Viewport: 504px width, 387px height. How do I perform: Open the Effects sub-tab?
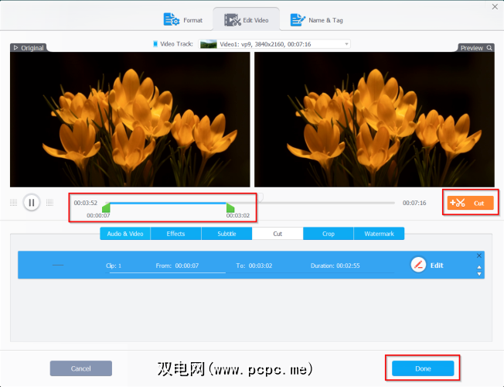pyautogui.click(x=175, y=234)
